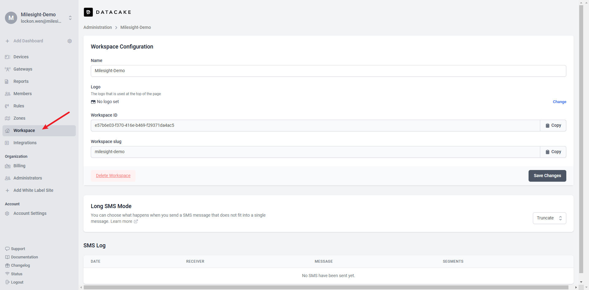Expand the workspace switcher arrows
The width and height of the screenshot is (589, 290).
tap(70, 18)
